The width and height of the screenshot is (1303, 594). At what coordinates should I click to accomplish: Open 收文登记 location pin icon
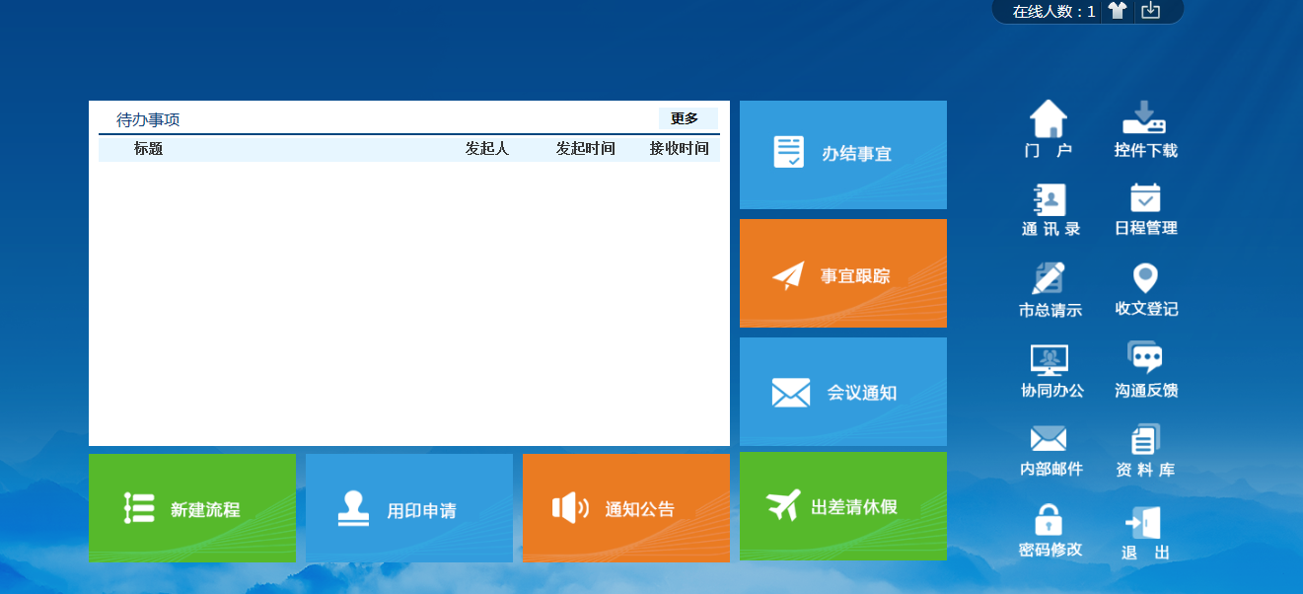coord(1145,278)
